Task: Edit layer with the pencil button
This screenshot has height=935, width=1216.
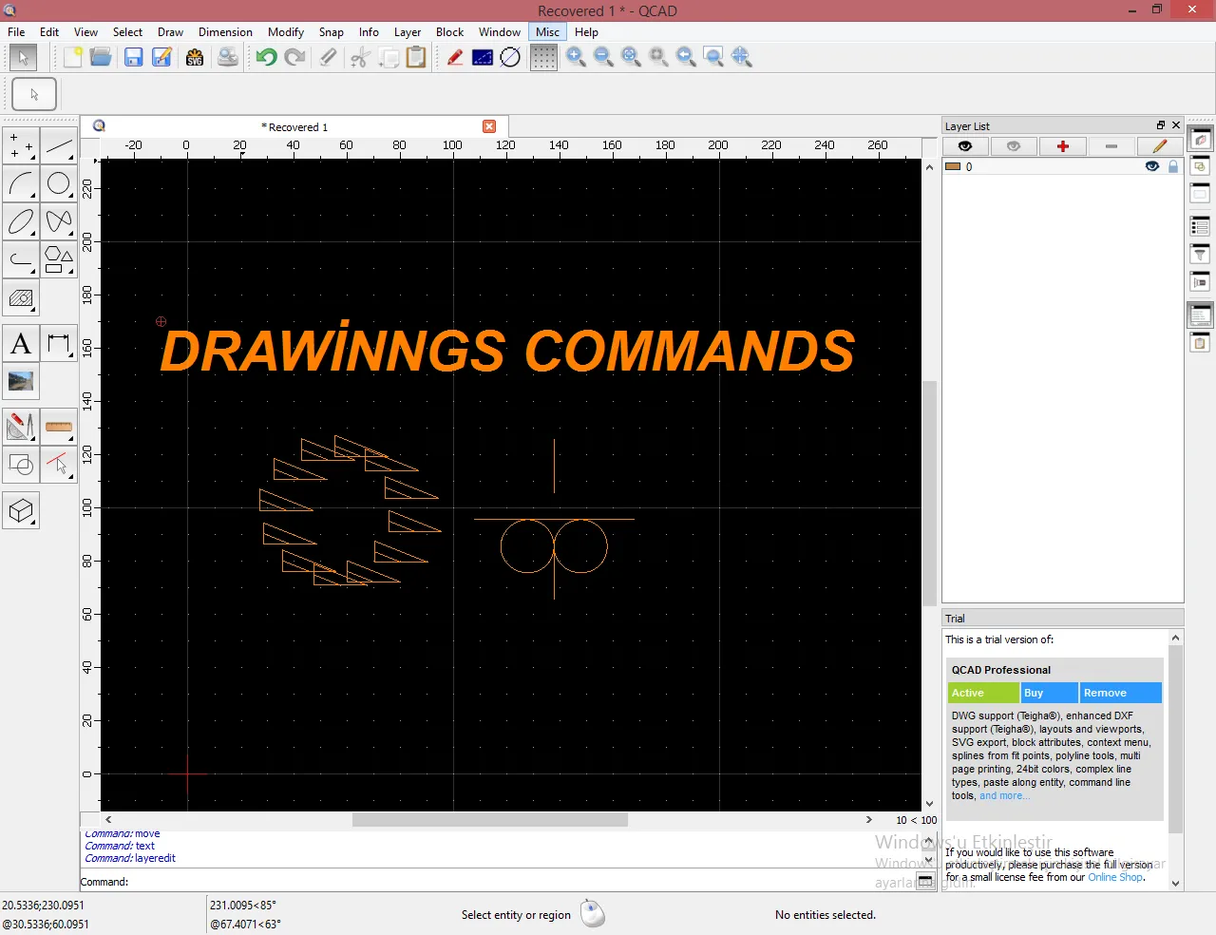Action: (x=1160, y=146)
